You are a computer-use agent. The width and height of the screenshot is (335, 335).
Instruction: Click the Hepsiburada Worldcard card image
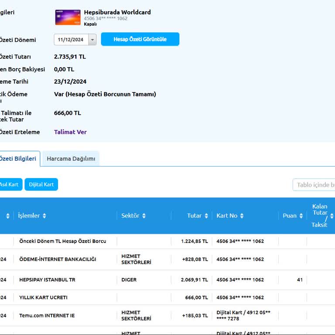pyautogui.click(x=68, y=17)
